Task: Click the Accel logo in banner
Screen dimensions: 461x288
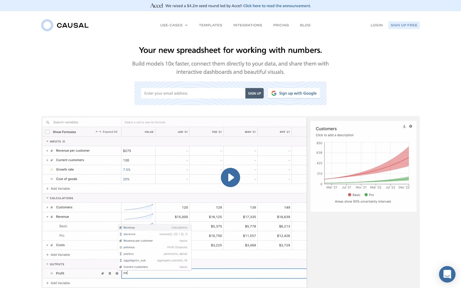Action: (156, 6)
